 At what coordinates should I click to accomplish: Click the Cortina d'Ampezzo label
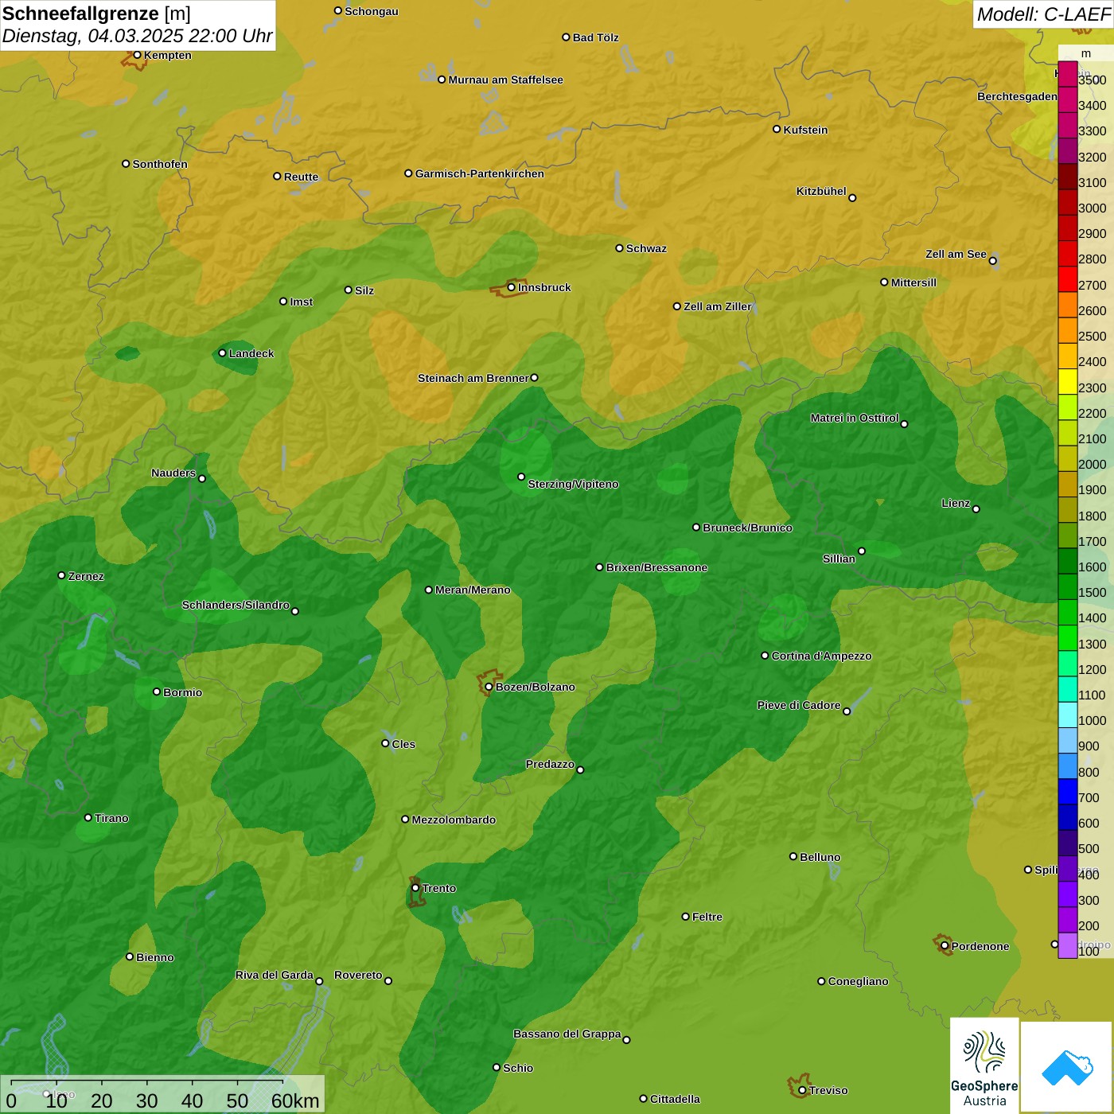(821, 656)
